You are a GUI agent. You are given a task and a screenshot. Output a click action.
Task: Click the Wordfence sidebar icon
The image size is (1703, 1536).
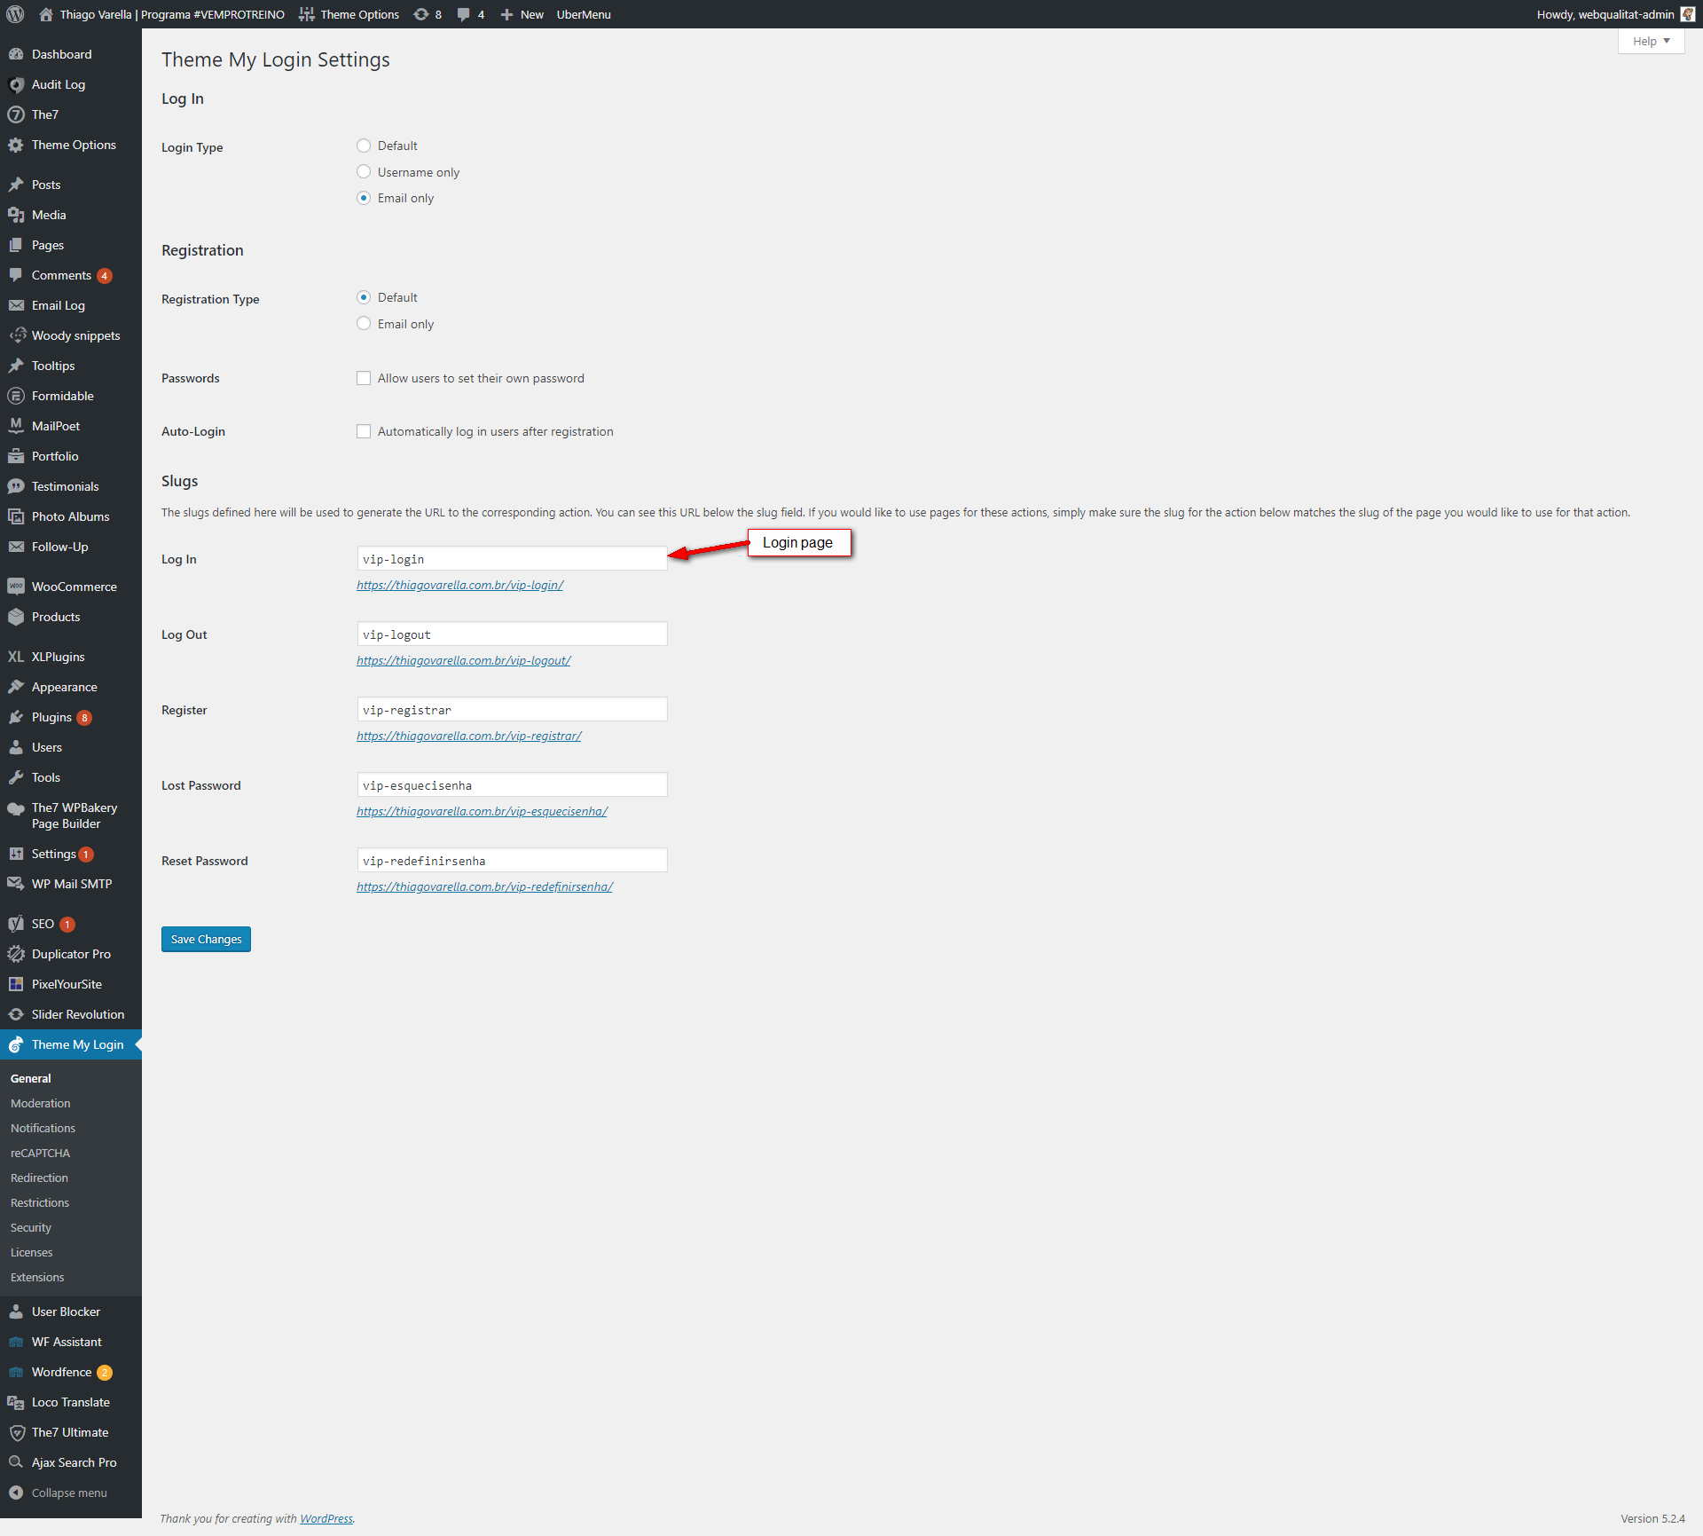coord(16,1372)
